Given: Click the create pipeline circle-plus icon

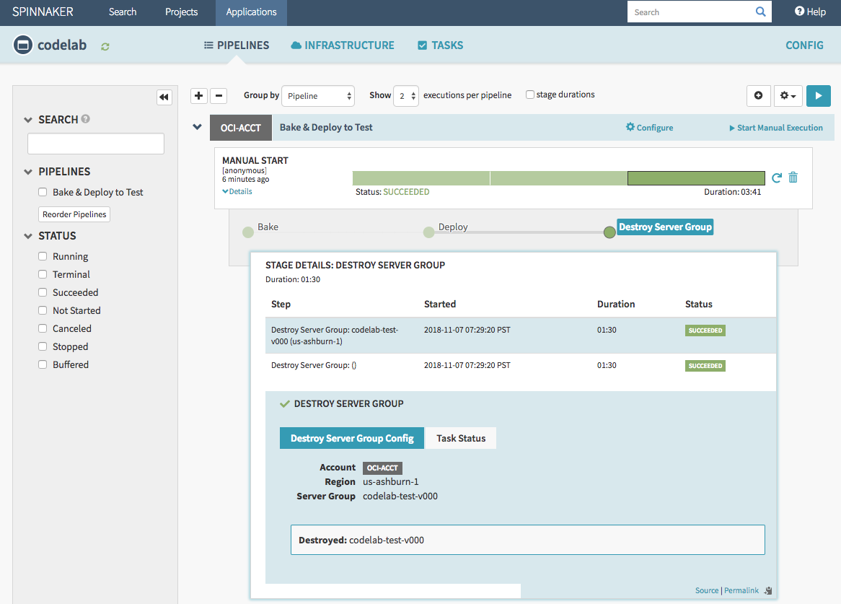Looking at the screenshot, I should (x=758, y=95).
